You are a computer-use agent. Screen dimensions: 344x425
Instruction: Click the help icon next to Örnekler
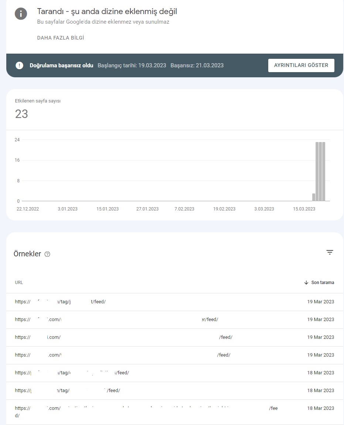pos(47,254)
